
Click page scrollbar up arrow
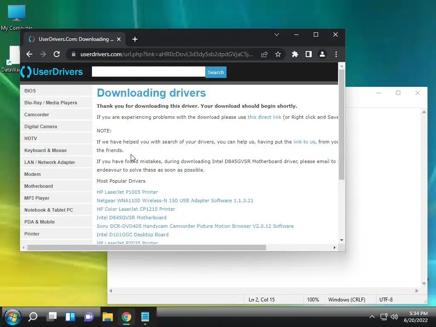tap(342, 66)
